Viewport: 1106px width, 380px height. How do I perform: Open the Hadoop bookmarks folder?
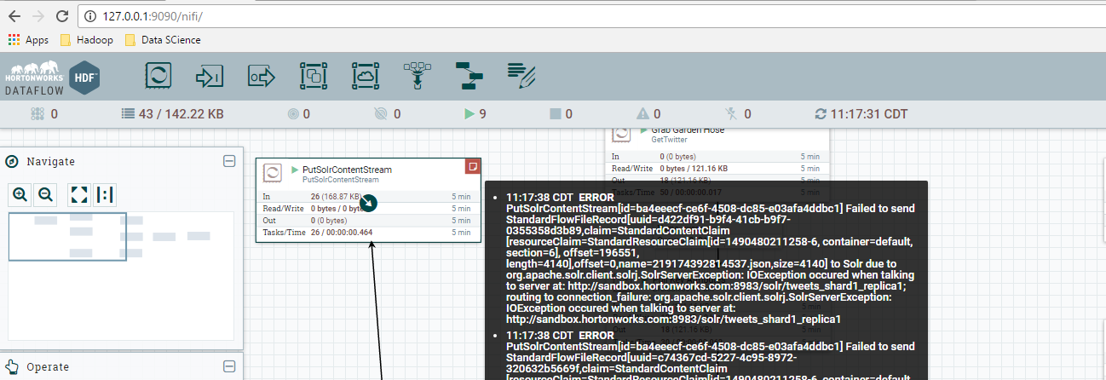89,40
